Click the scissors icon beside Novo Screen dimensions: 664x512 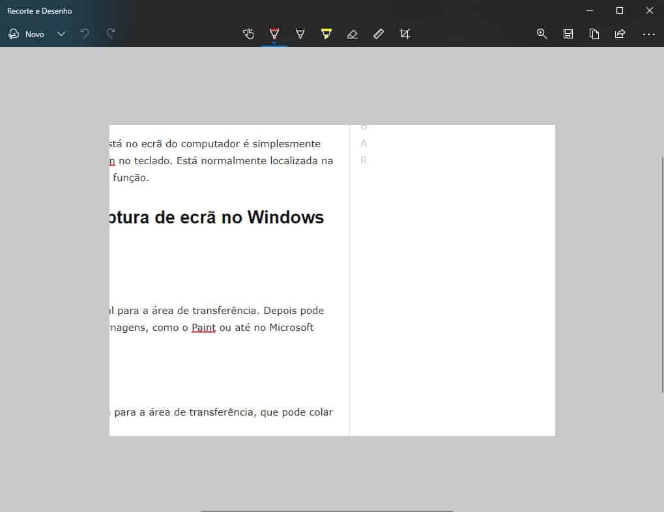[x=14, y=33]
